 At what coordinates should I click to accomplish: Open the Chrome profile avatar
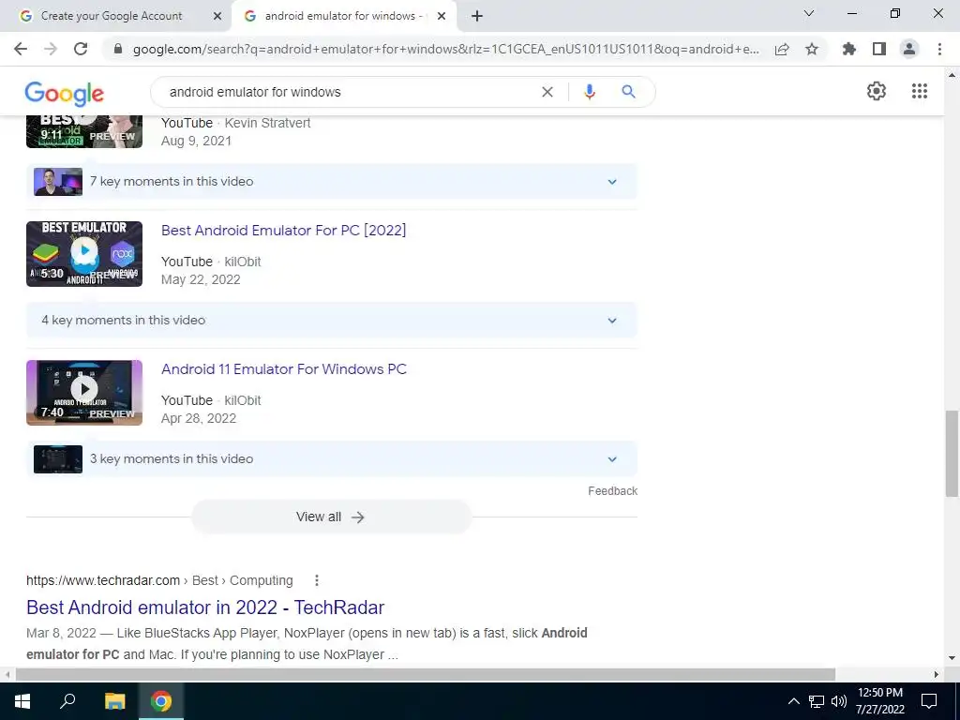909,49
